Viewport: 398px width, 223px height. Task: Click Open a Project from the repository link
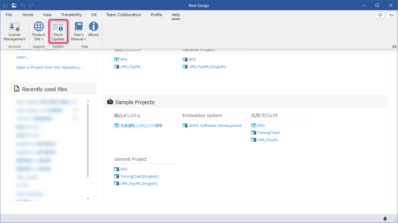(50, 68)
